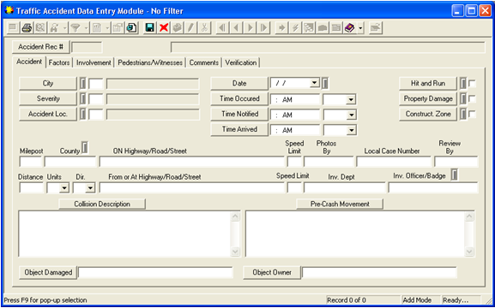Click the City button
The height and width of the screenshot is (308, 495).
coord(48,84)
